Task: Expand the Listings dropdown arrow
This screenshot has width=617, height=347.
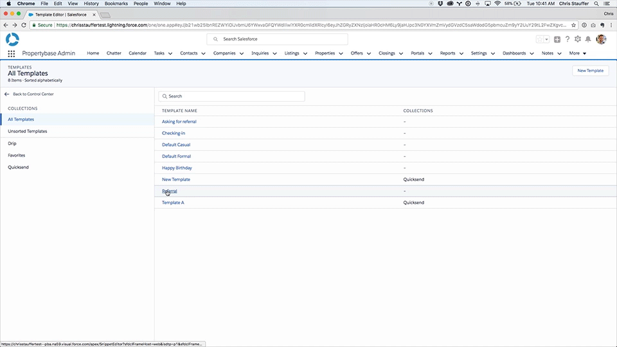Action: 305,53
